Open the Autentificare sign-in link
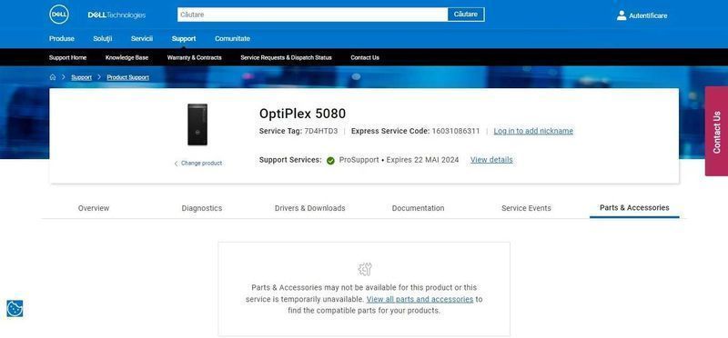 [x=648, y=15]
